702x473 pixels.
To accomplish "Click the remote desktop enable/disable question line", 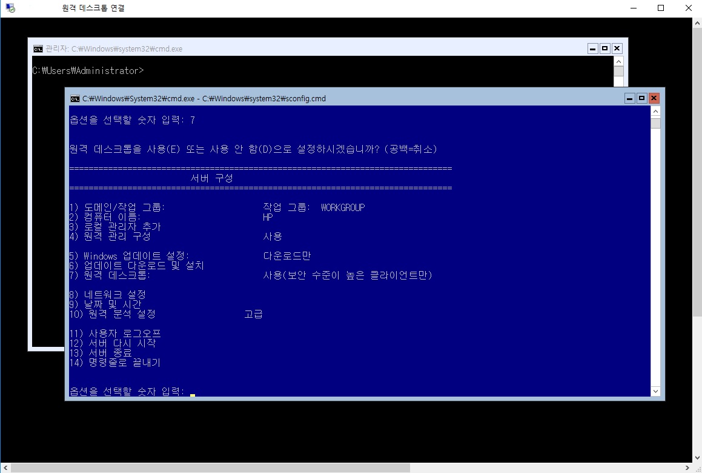I will (253, 149).
